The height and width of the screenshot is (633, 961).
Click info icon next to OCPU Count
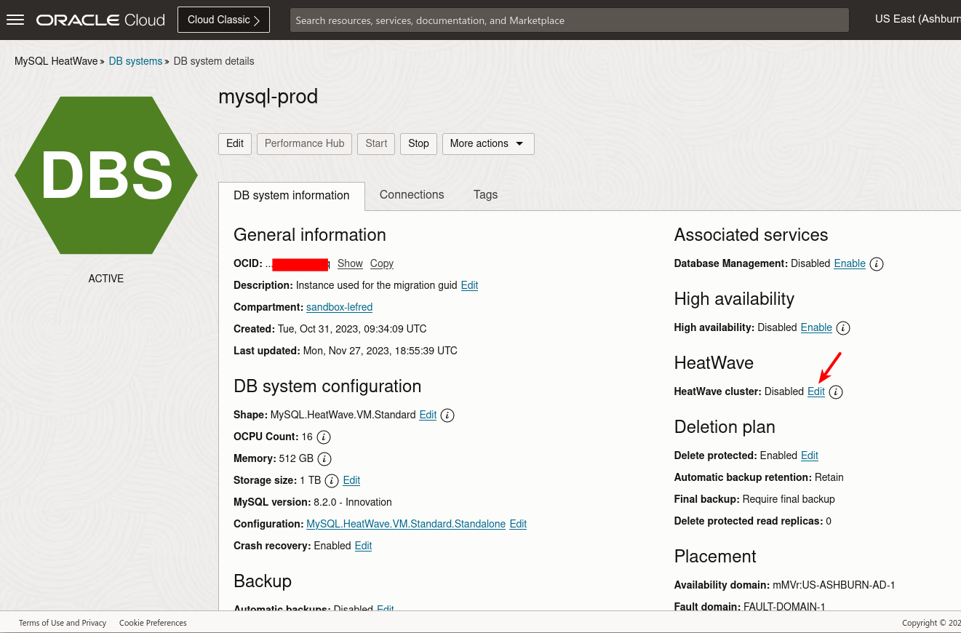point(324,437)
